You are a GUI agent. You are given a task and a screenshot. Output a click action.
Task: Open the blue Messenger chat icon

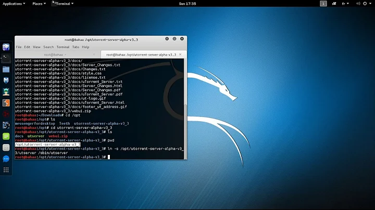coord(6,159)
